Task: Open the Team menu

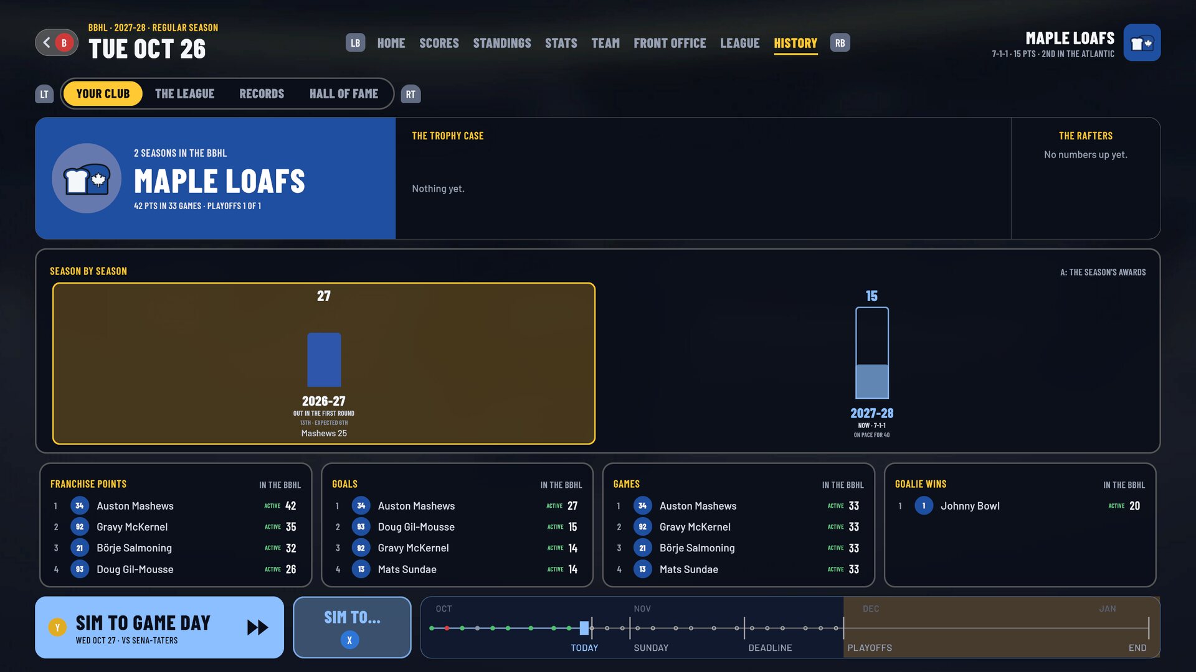Action: [605, 43]
